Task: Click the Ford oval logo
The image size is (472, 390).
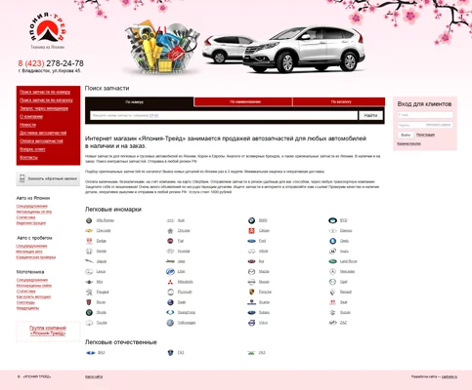Action: pyautogui.click(x=251, y=241)
